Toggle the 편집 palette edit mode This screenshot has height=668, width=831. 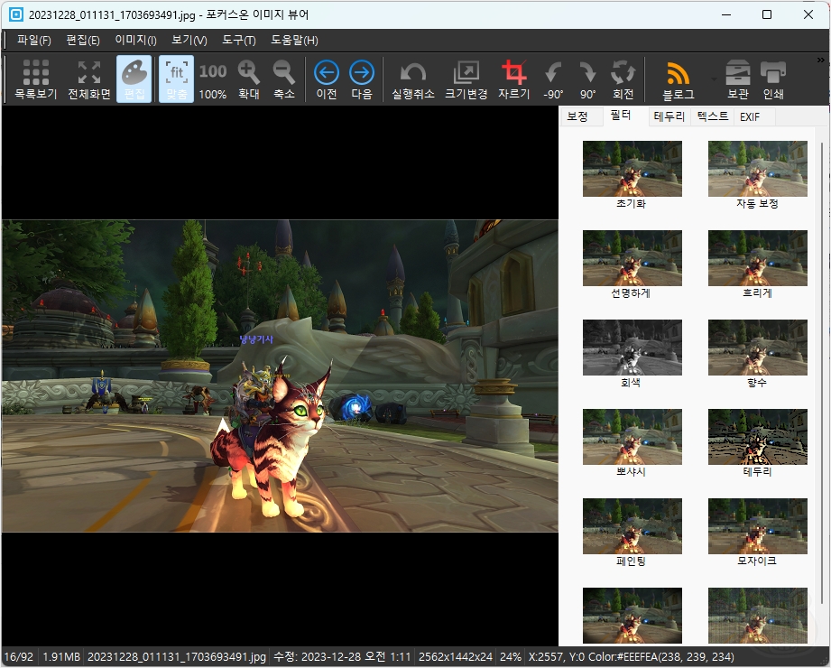tap(134, 79)
